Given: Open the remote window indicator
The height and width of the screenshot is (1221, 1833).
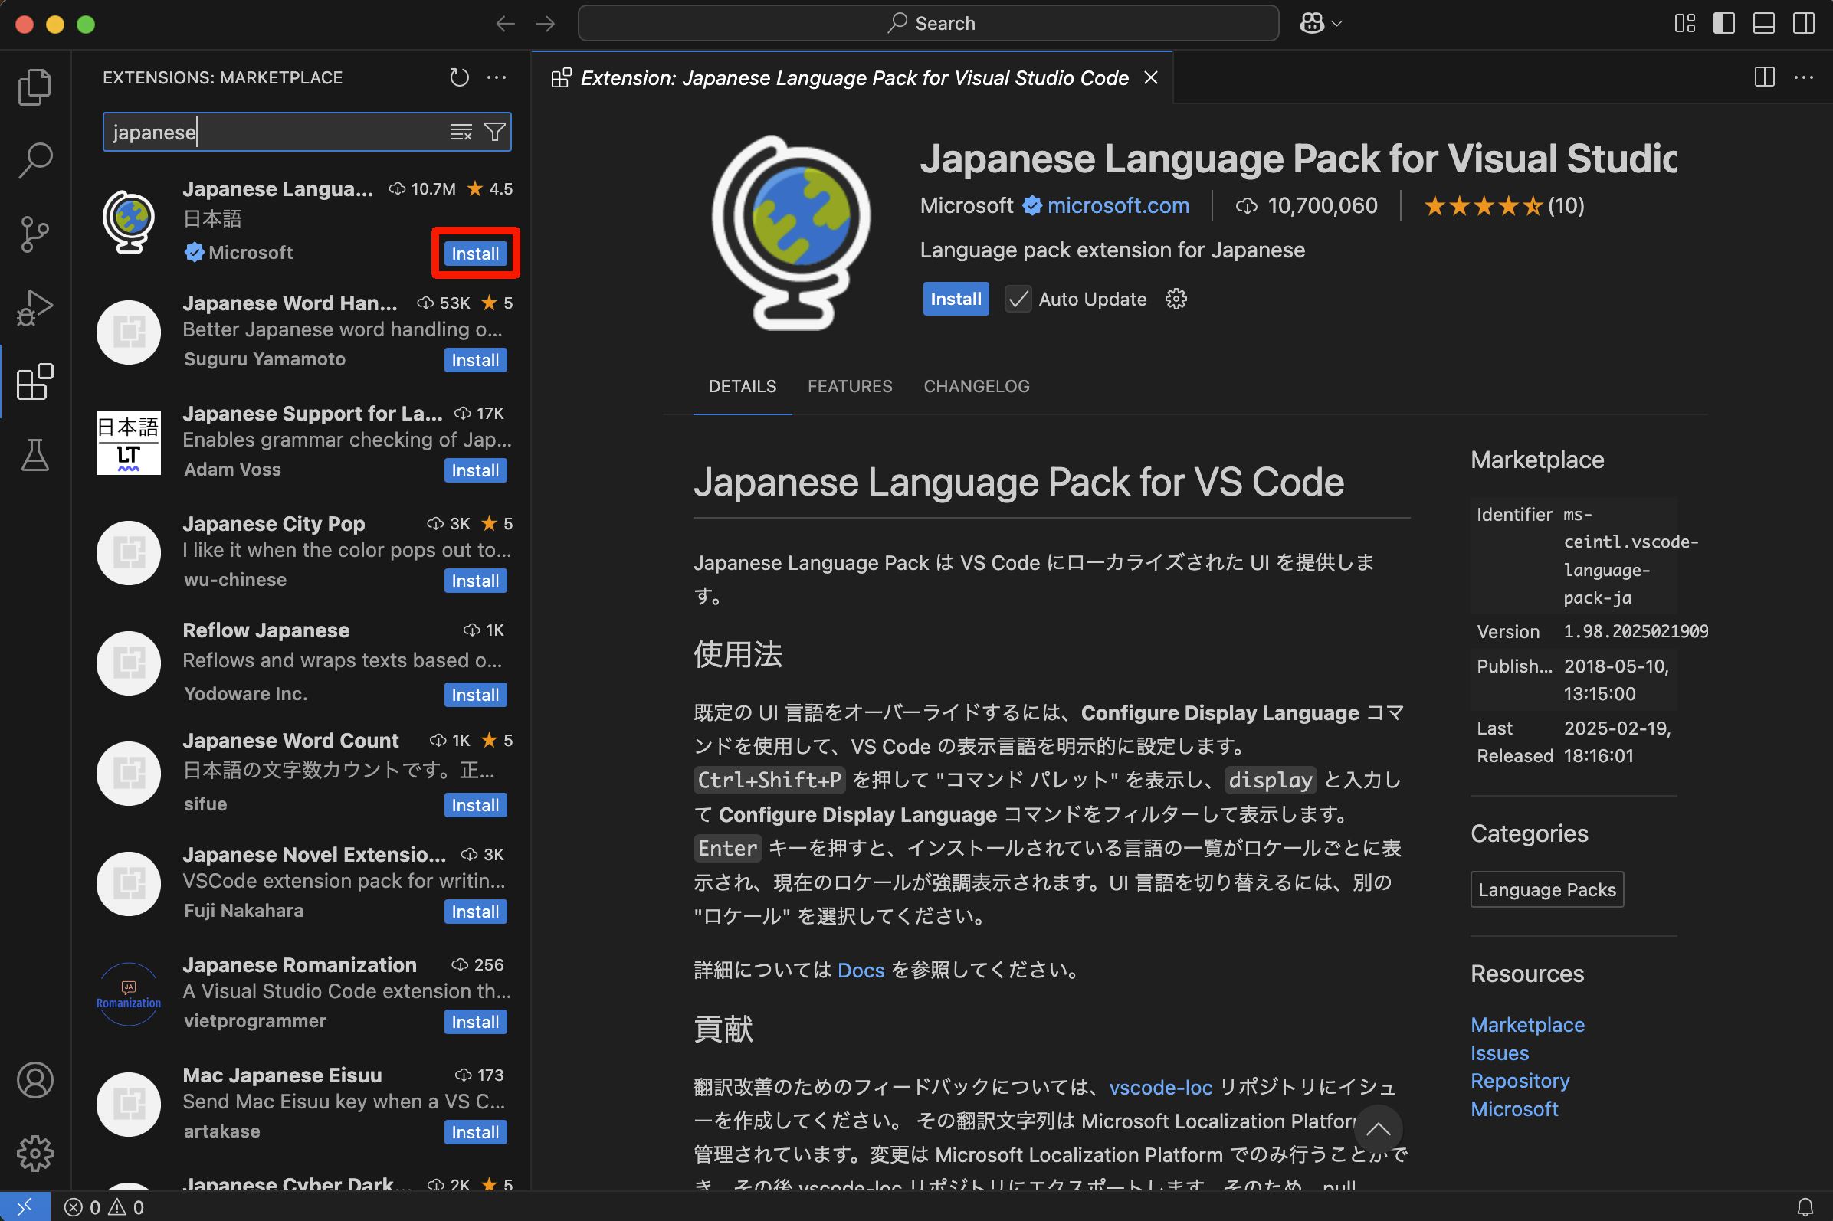Looking at the screenshot, I should pyautogui.click(x=25, y=1207).
